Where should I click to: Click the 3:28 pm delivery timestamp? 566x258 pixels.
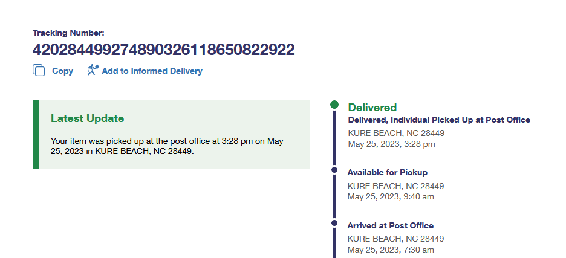(391, 144)
